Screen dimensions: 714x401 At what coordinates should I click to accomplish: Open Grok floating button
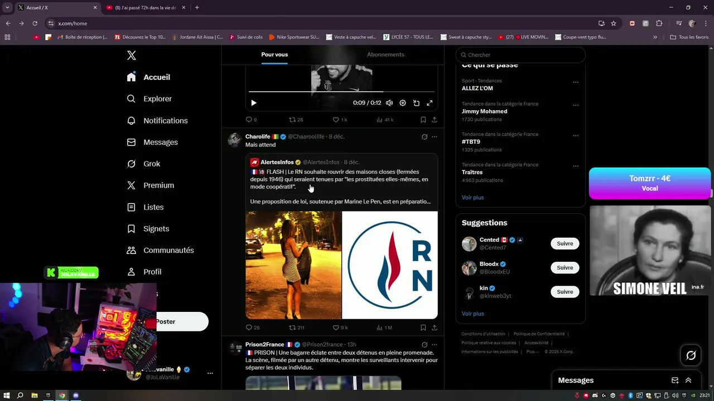click(691, 355)
